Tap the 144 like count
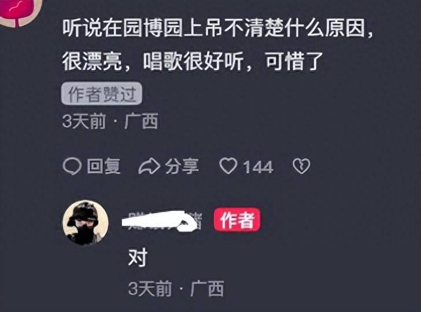 pyautogui.click(x=258, y=167)
